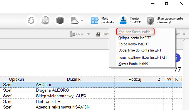Sort by the Dłużnik column header
The image size is (189, 110).
pyautogui.click(x=74, y=79)
